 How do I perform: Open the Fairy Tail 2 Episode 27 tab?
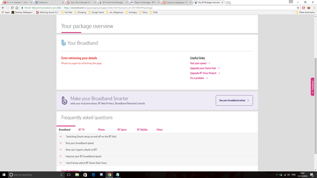(x=81, y=3)
